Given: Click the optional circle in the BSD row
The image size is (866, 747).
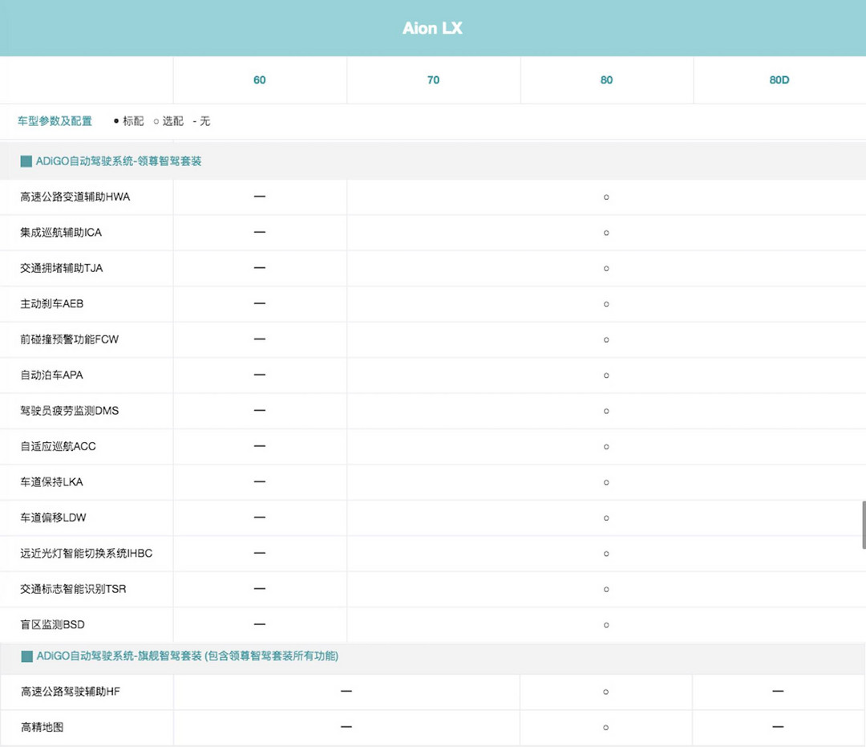Looking at the screenshot, I should [x=606, y=626].
